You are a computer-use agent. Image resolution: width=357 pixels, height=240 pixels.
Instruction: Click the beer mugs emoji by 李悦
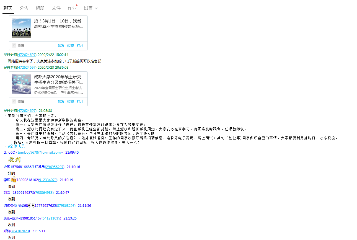point(14,179)
